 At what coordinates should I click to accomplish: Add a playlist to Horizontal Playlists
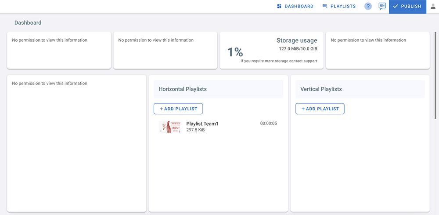click(x=178, y=109)
